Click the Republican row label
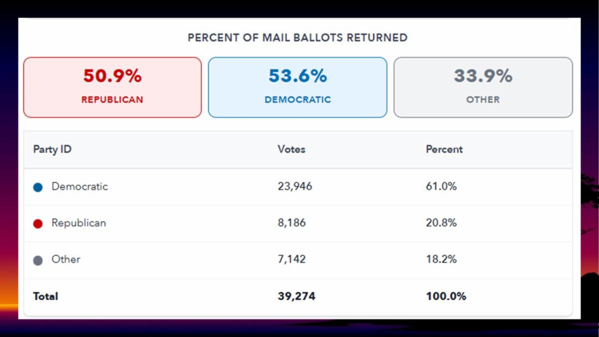The image size is (599, 337). [x=79, y=223]
